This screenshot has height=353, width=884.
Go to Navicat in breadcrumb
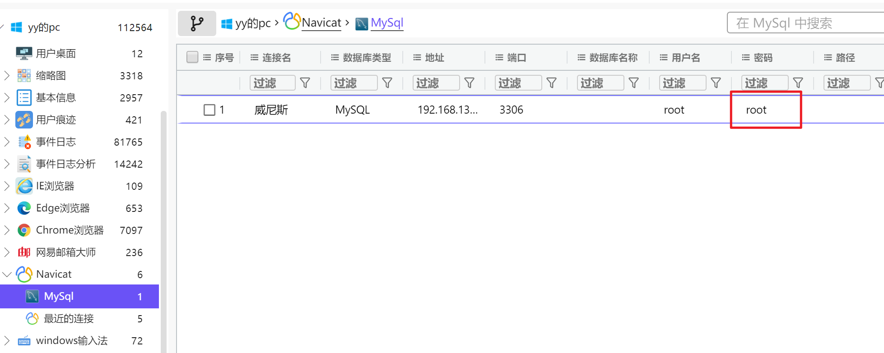tap(321, 23)
